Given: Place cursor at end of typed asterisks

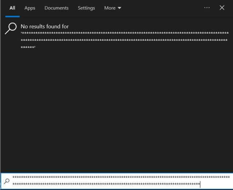Looking at the screenshot, I should tap(200, 184).
